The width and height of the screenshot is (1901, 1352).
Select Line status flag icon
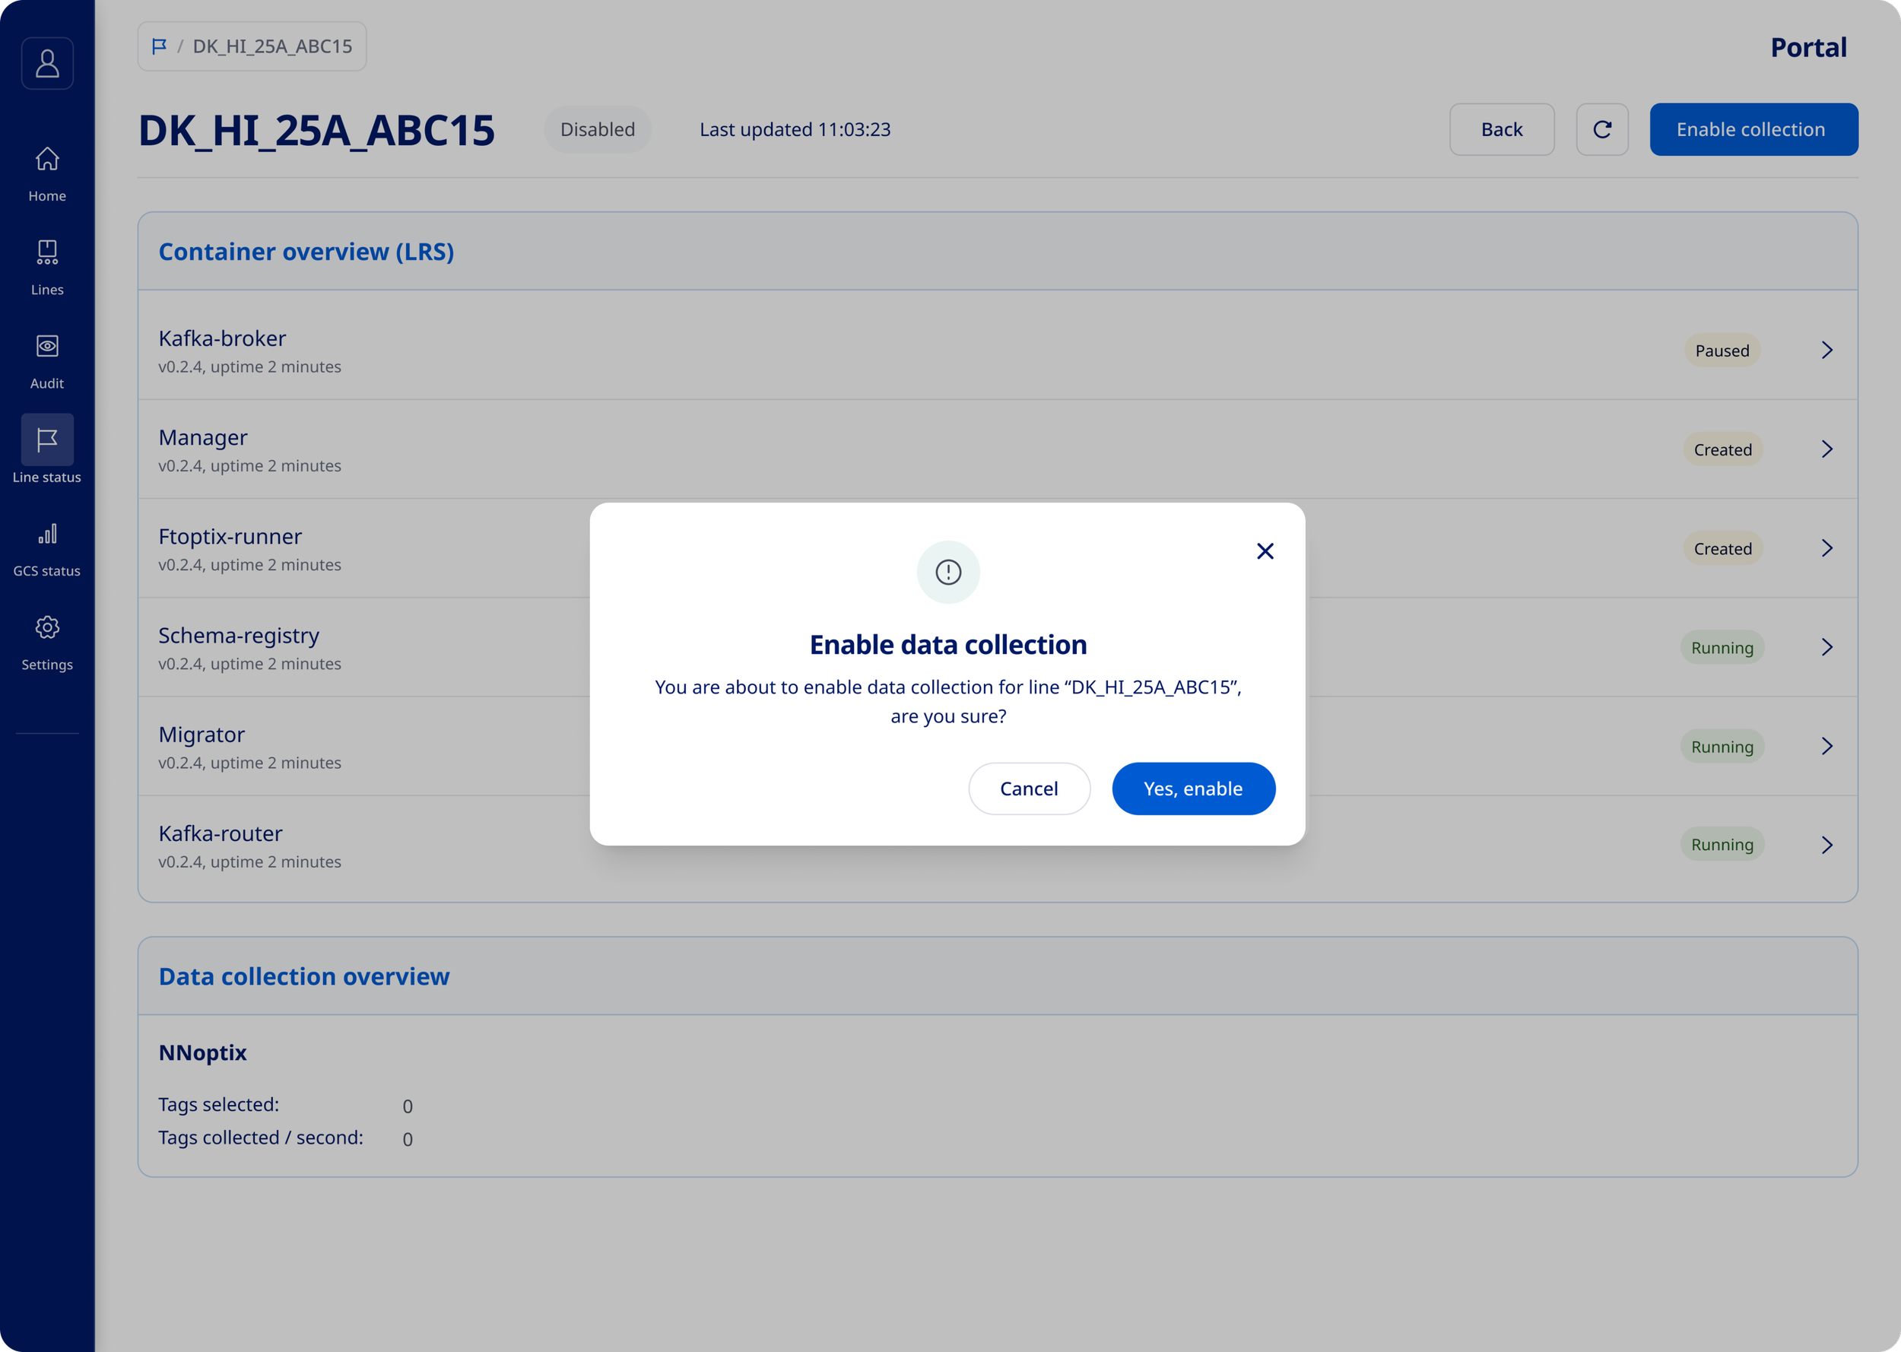[46, 440]
